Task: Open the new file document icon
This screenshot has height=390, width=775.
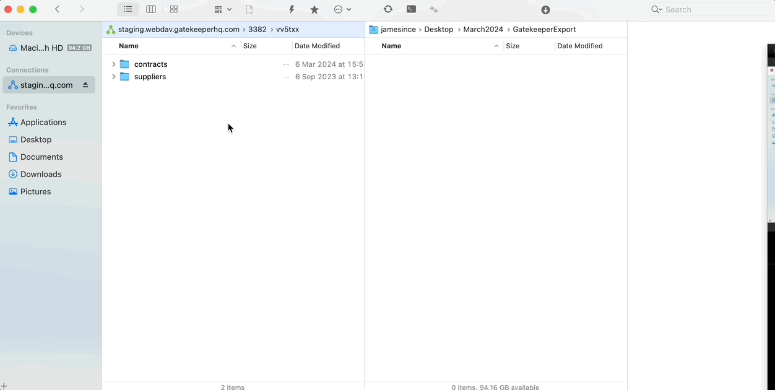Action: coord(249,9)
